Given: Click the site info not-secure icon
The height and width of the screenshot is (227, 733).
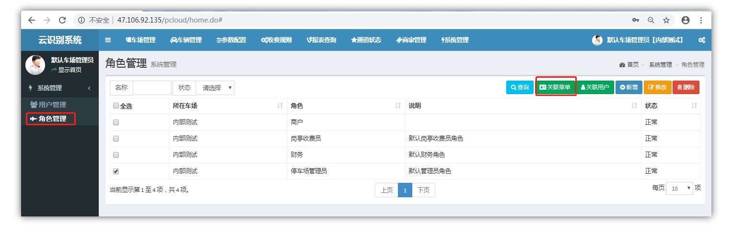Looking at the screenshot, I should click(x=81, y=20).
